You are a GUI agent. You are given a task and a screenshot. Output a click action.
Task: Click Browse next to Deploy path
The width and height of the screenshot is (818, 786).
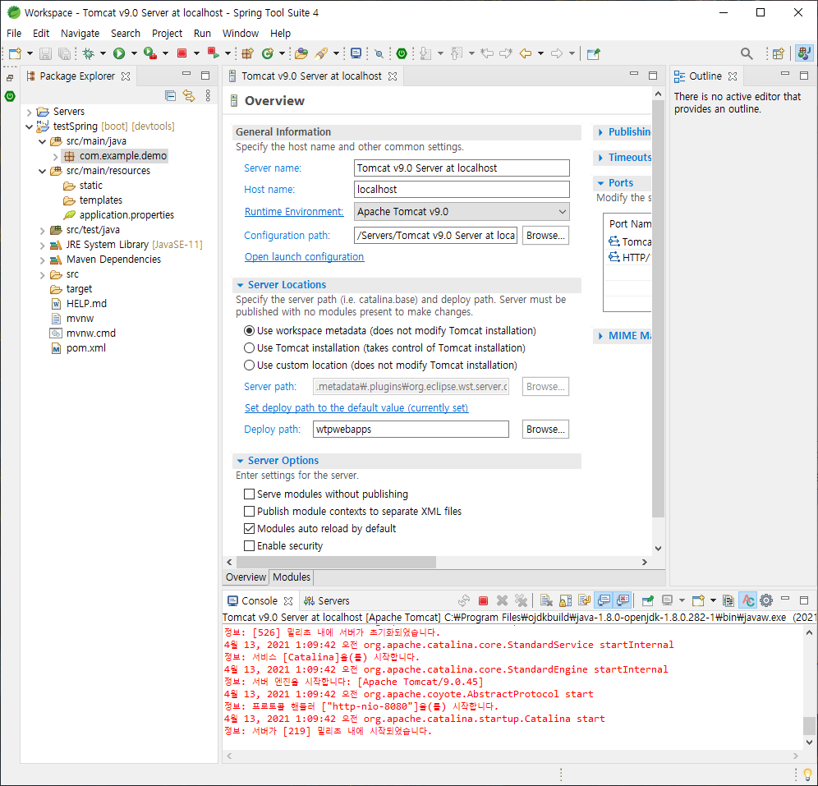(545, 430)
